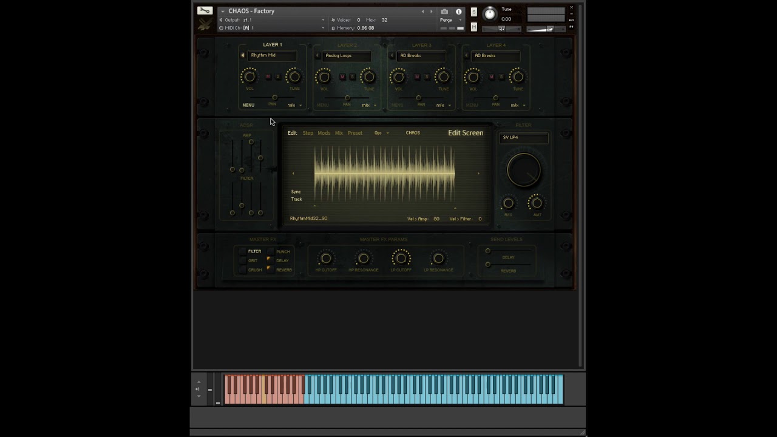Viewport: 777px width, 437px height.
Task: Solo Layer 1 with S button
Action: [277, 76]
